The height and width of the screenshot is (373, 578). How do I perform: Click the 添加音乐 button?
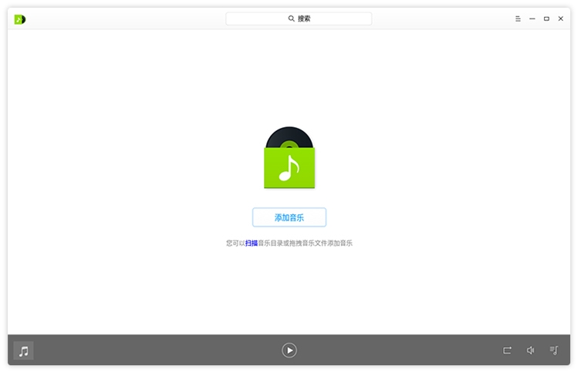(289, 217)
